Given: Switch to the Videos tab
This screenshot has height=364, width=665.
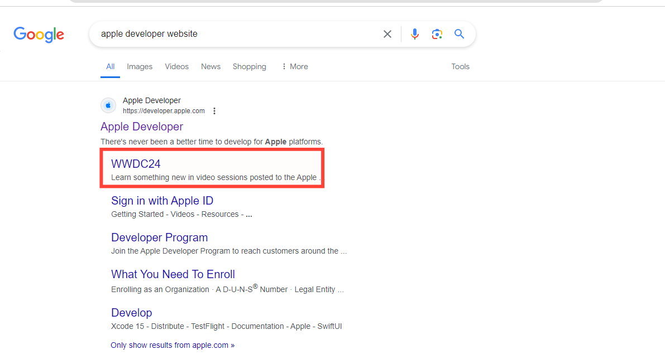Looking at the screenshot, I should pos(176,66).
